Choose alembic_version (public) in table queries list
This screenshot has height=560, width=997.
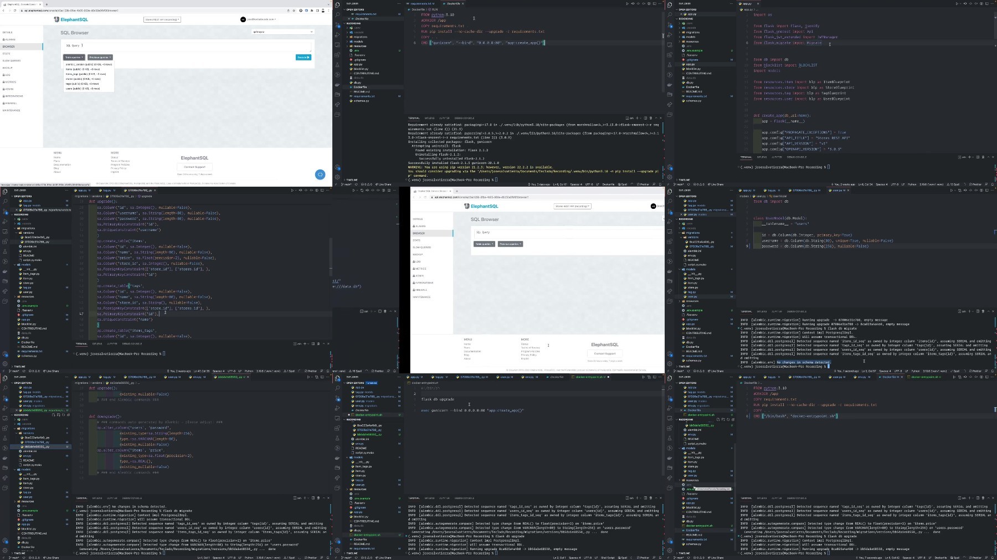(x=89, y=64)
